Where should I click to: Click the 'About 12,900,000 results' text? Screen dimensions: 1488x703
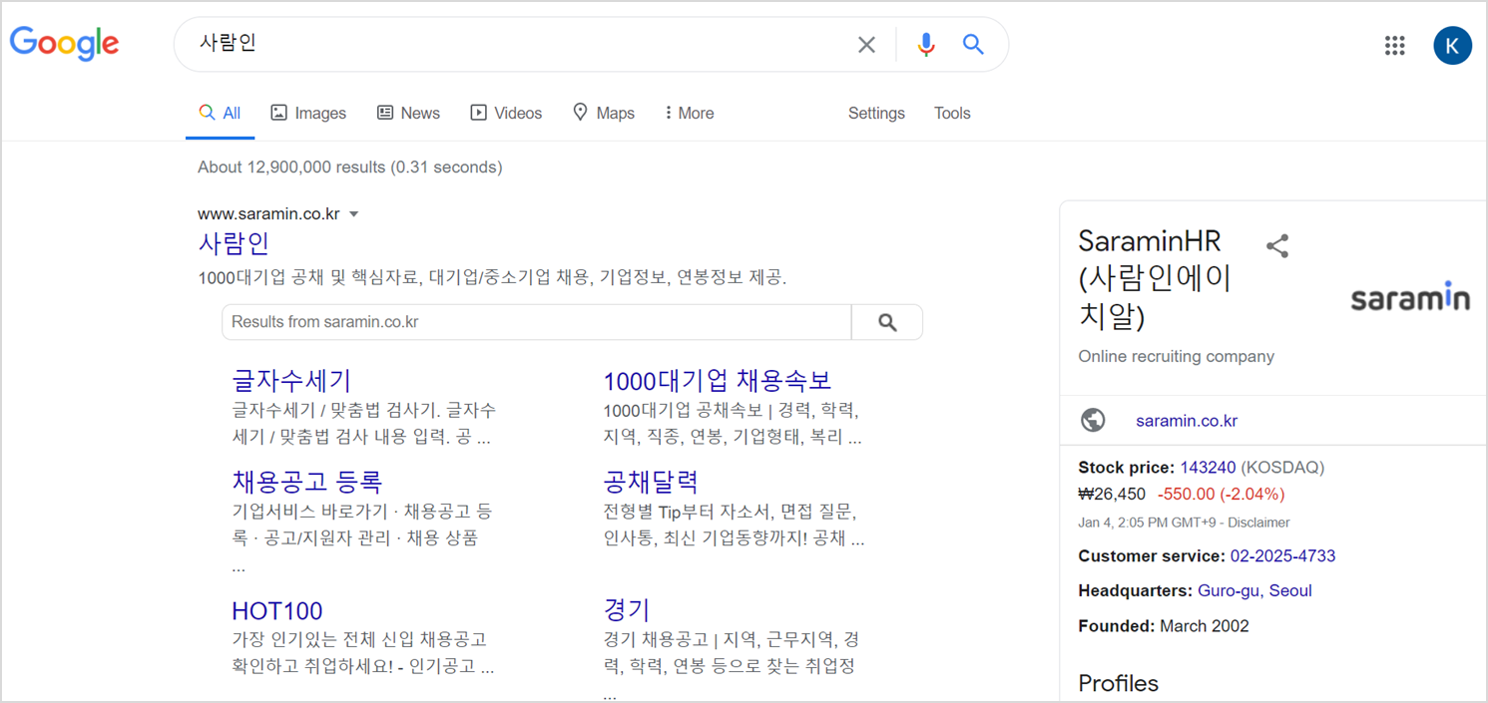[350, 168]
